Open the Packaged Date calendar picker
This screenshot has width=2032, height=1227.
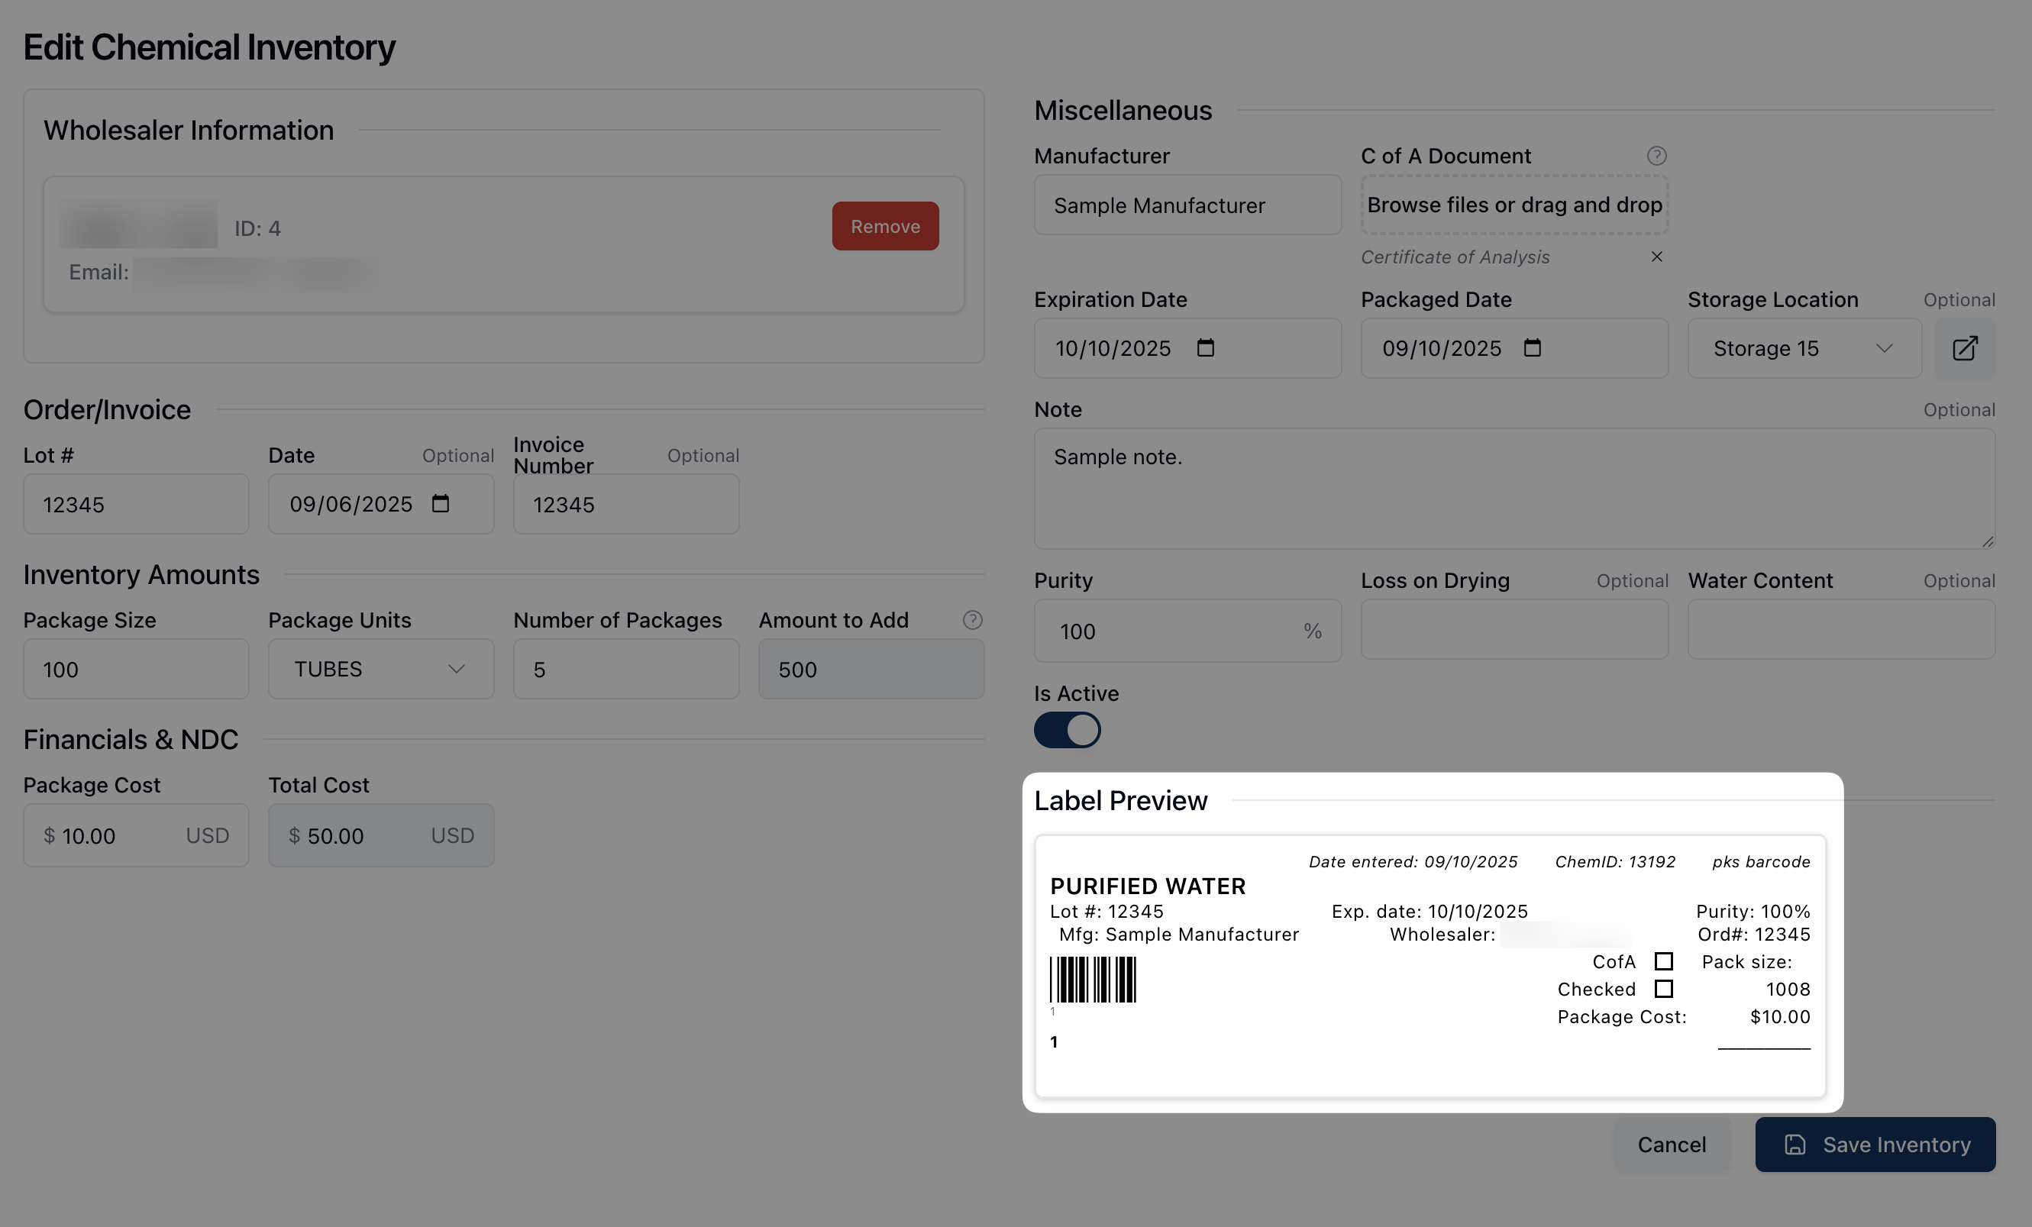point(1531,348)
